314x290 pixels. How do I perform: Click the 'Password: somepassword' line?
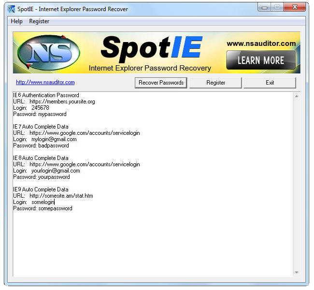tap(43, 208)
